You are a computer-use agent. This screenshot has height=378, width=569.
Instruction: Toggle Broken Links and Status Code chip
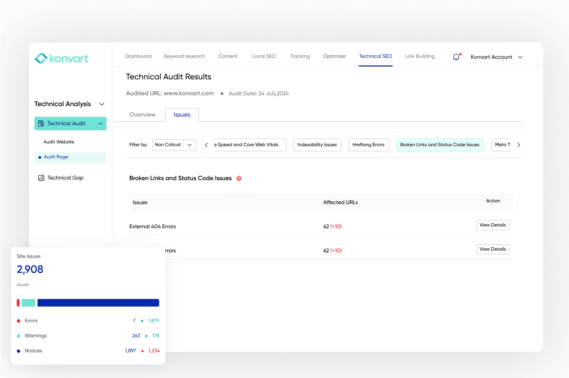(439, 145)
